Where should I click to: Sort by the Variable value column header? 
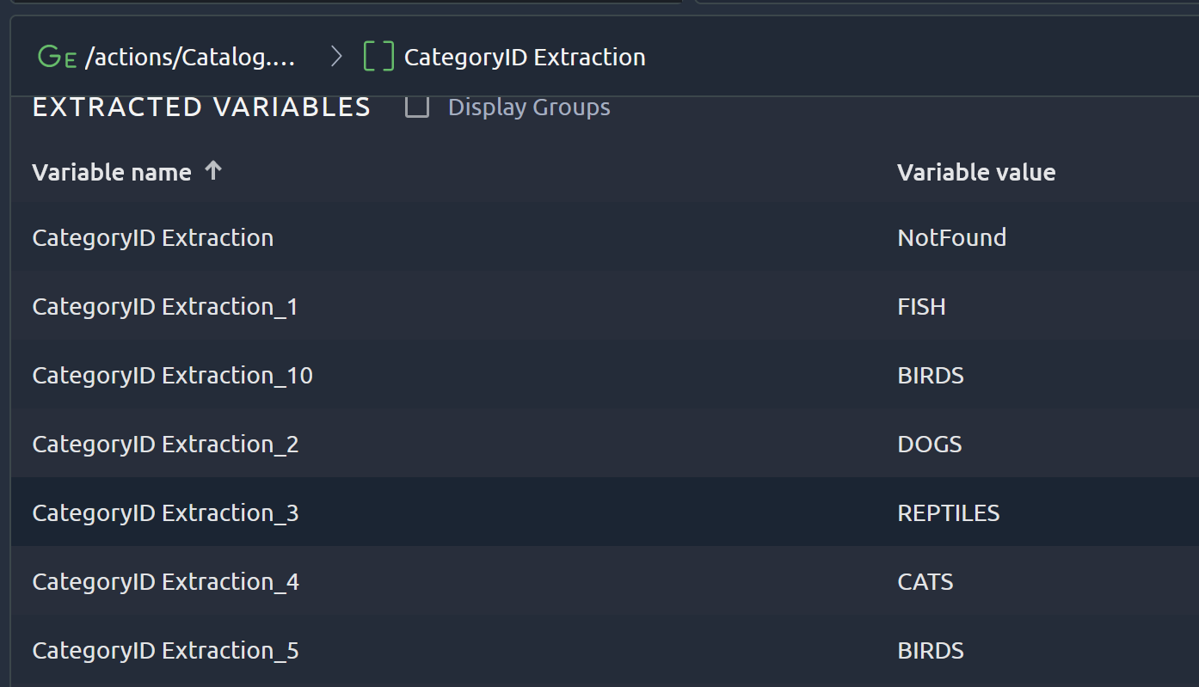[x=976, y=172]
